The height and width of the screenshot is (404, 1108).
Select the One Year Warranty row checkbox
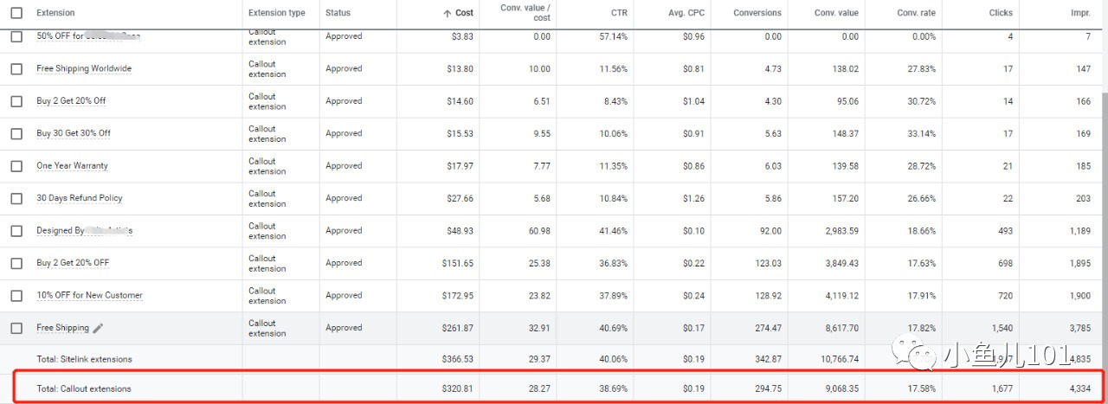[x=16, y=166]
